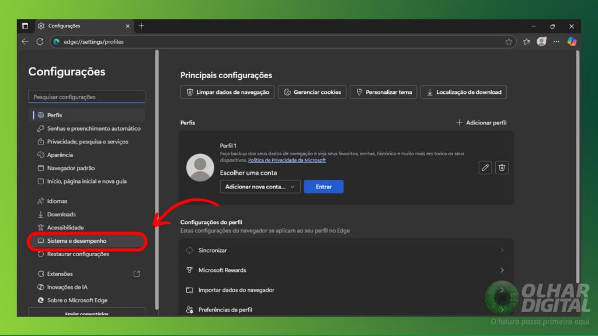The image size is (598, 336).
Task: Expand Adicionar nova conta dropdown
Action: [260, 187]
